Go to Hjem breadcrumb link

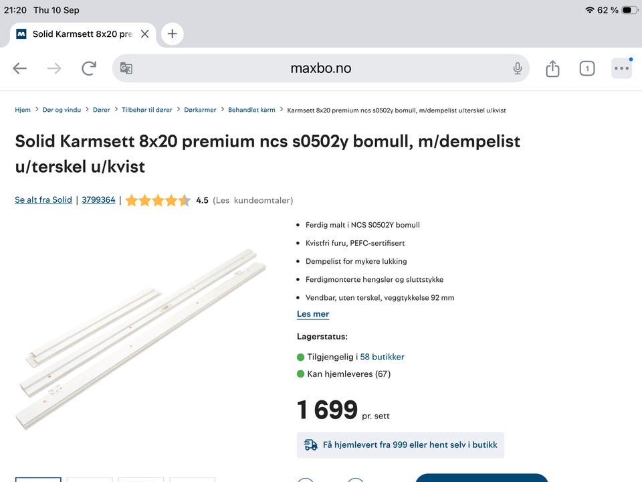click(23, 110)
